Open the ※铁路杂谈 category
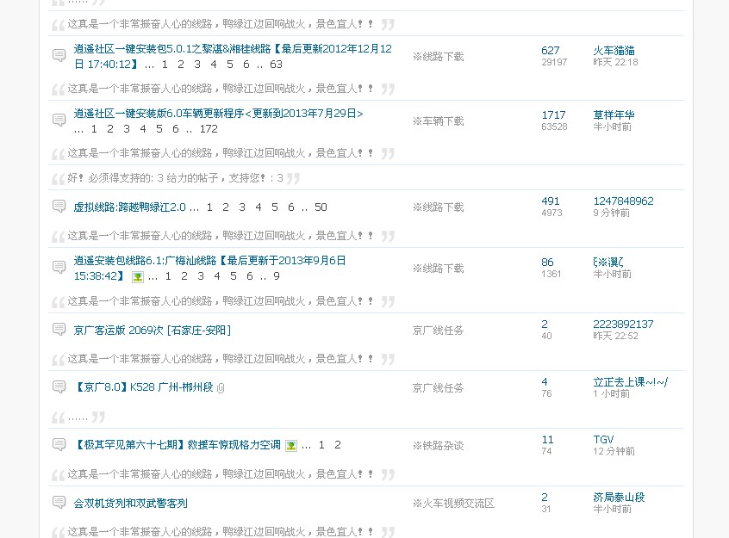Viewport: 729px width, 538px height. coord(438,445)
